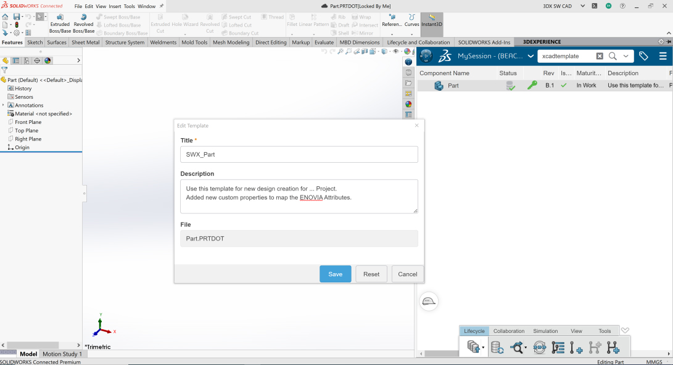Click the tag icon in 3DEXPERIENCE panel
The image size is (673, 365).
643,56
